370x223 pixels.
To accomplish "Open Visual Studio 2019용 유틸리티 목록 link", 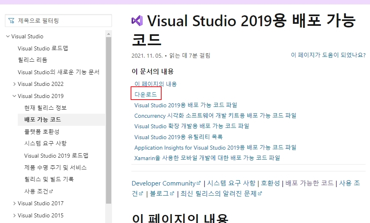I will 179,137.
